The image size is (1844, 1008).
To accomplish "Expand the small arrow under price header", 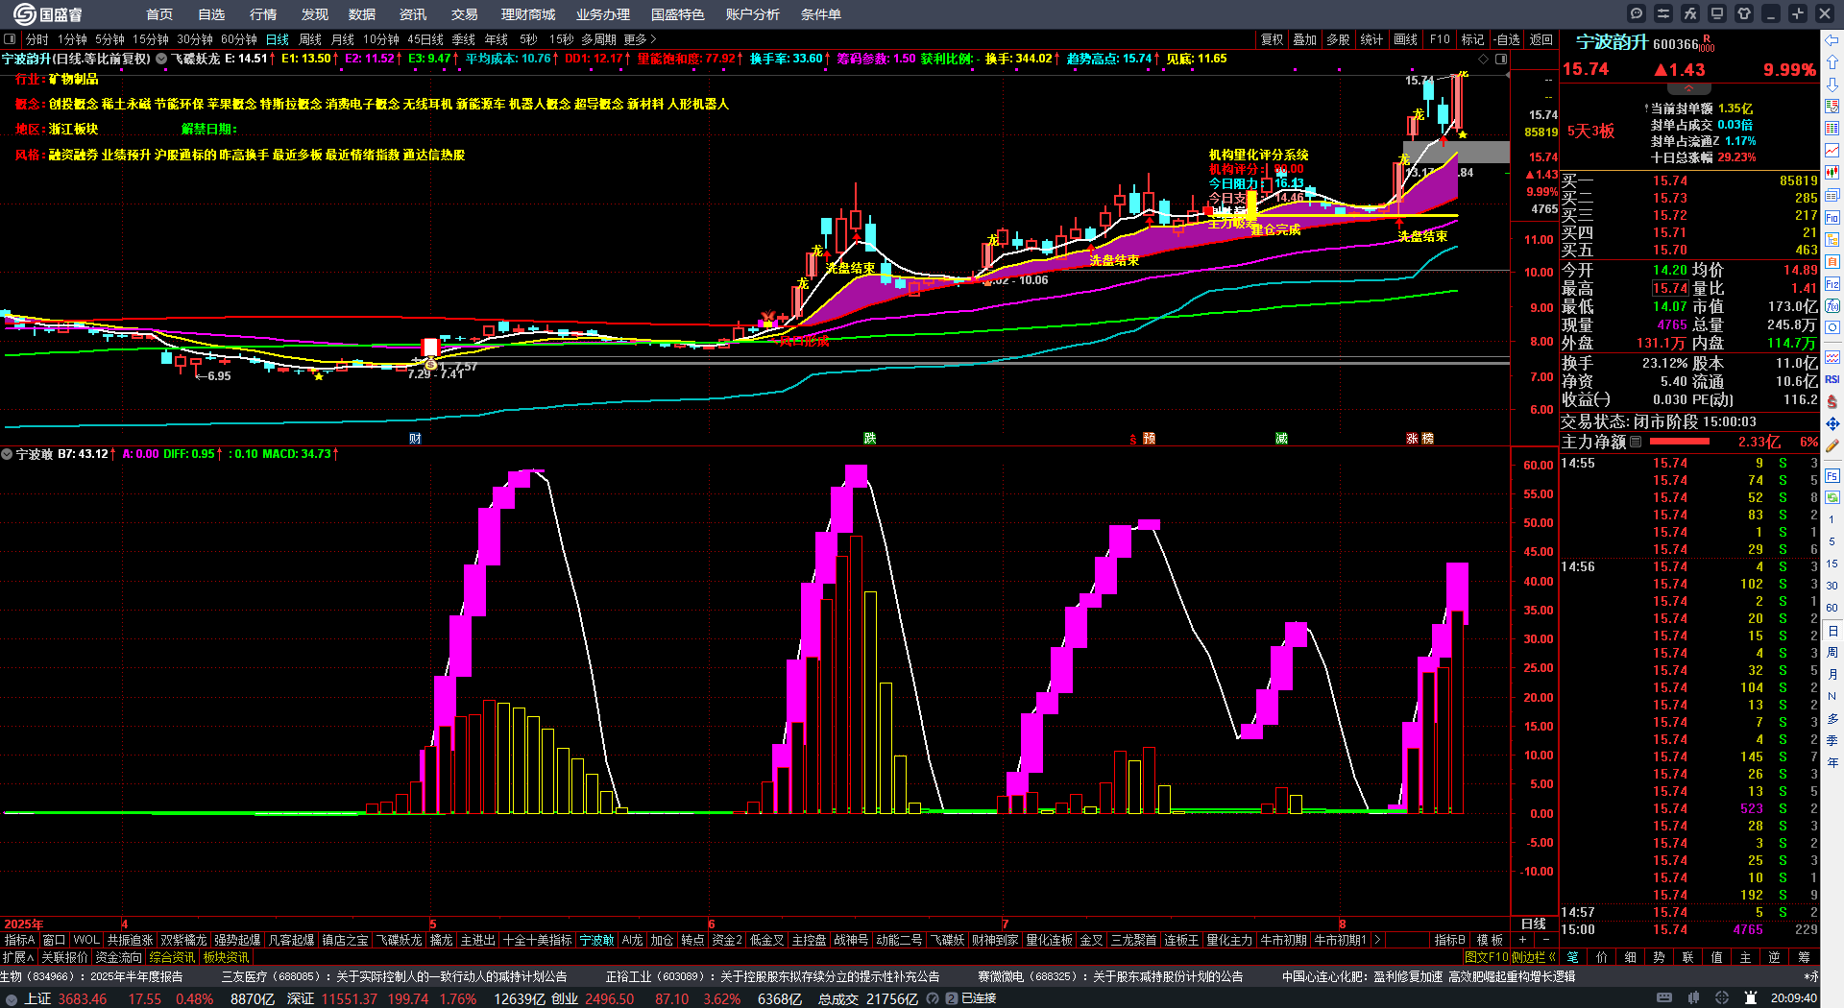I will [1687, 88].
